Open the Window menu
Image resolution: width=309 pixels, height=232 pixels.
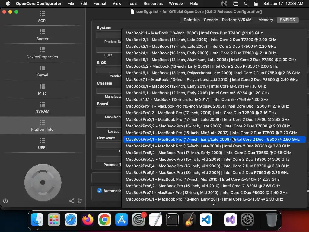tap(176, 4)
